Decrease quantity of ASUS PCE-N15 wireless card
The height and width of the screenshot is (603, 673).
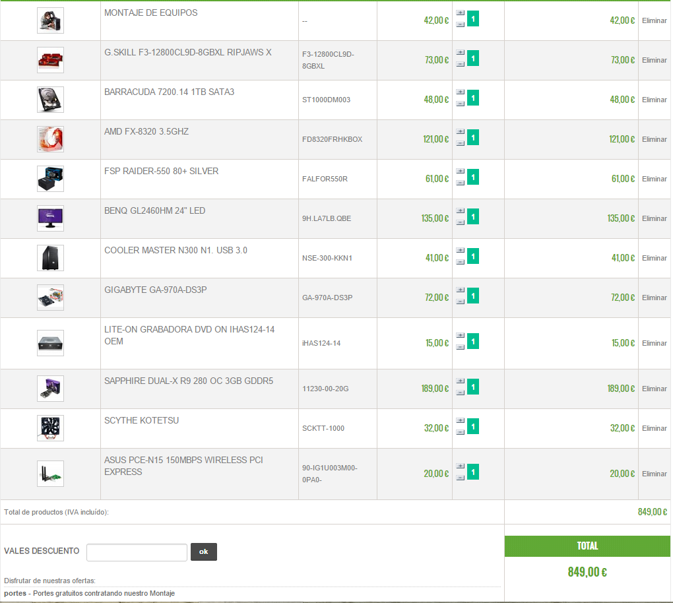pyautogui.click(x=460, y=477)
